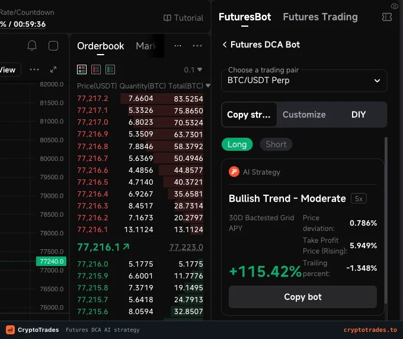Choose the Customize mode tab
Image resolution: width=403 pixels, height=339 pixels.
point(304,115)
